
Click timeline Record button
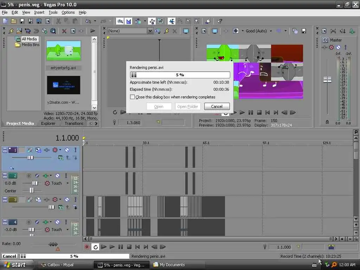click(x=87, y=247)
